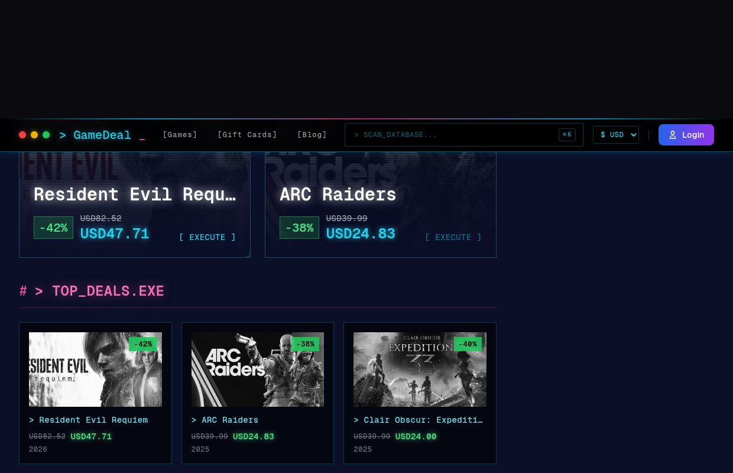
Task: Expand the truncated Clair Obscur: Expedition title
Action: [x=418, y=420]
